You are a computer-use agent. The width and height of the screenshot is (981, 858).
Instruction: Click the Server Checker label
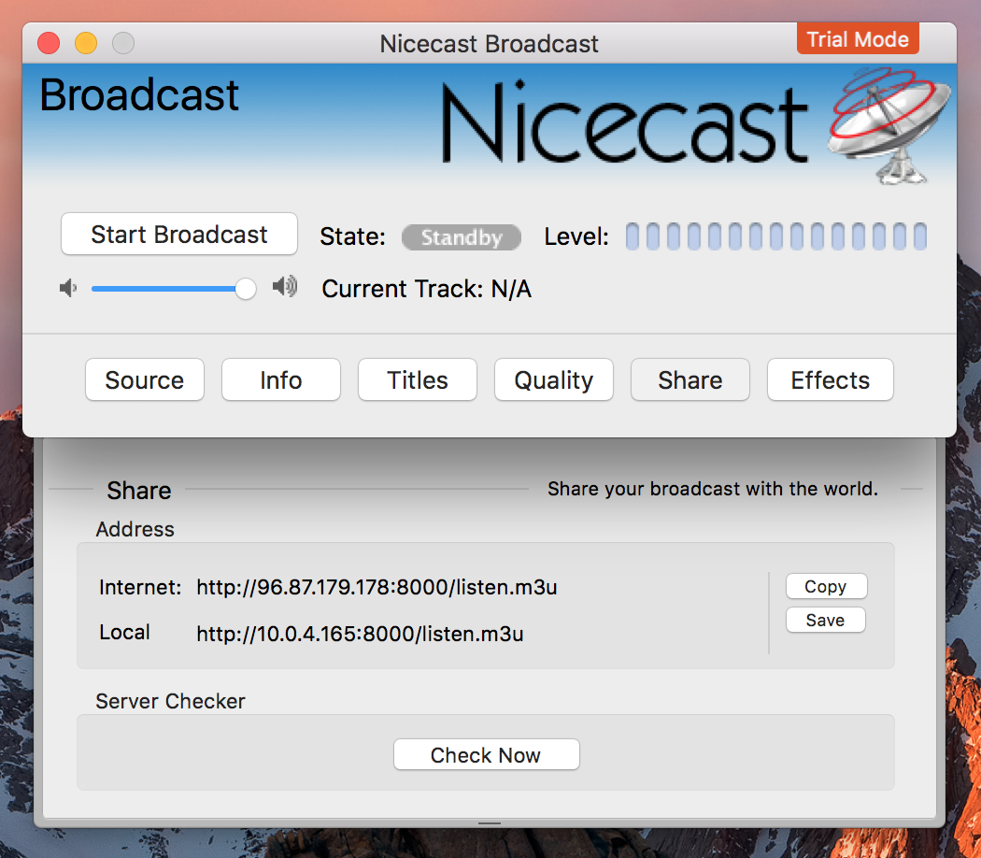click(x=170, y=701)
